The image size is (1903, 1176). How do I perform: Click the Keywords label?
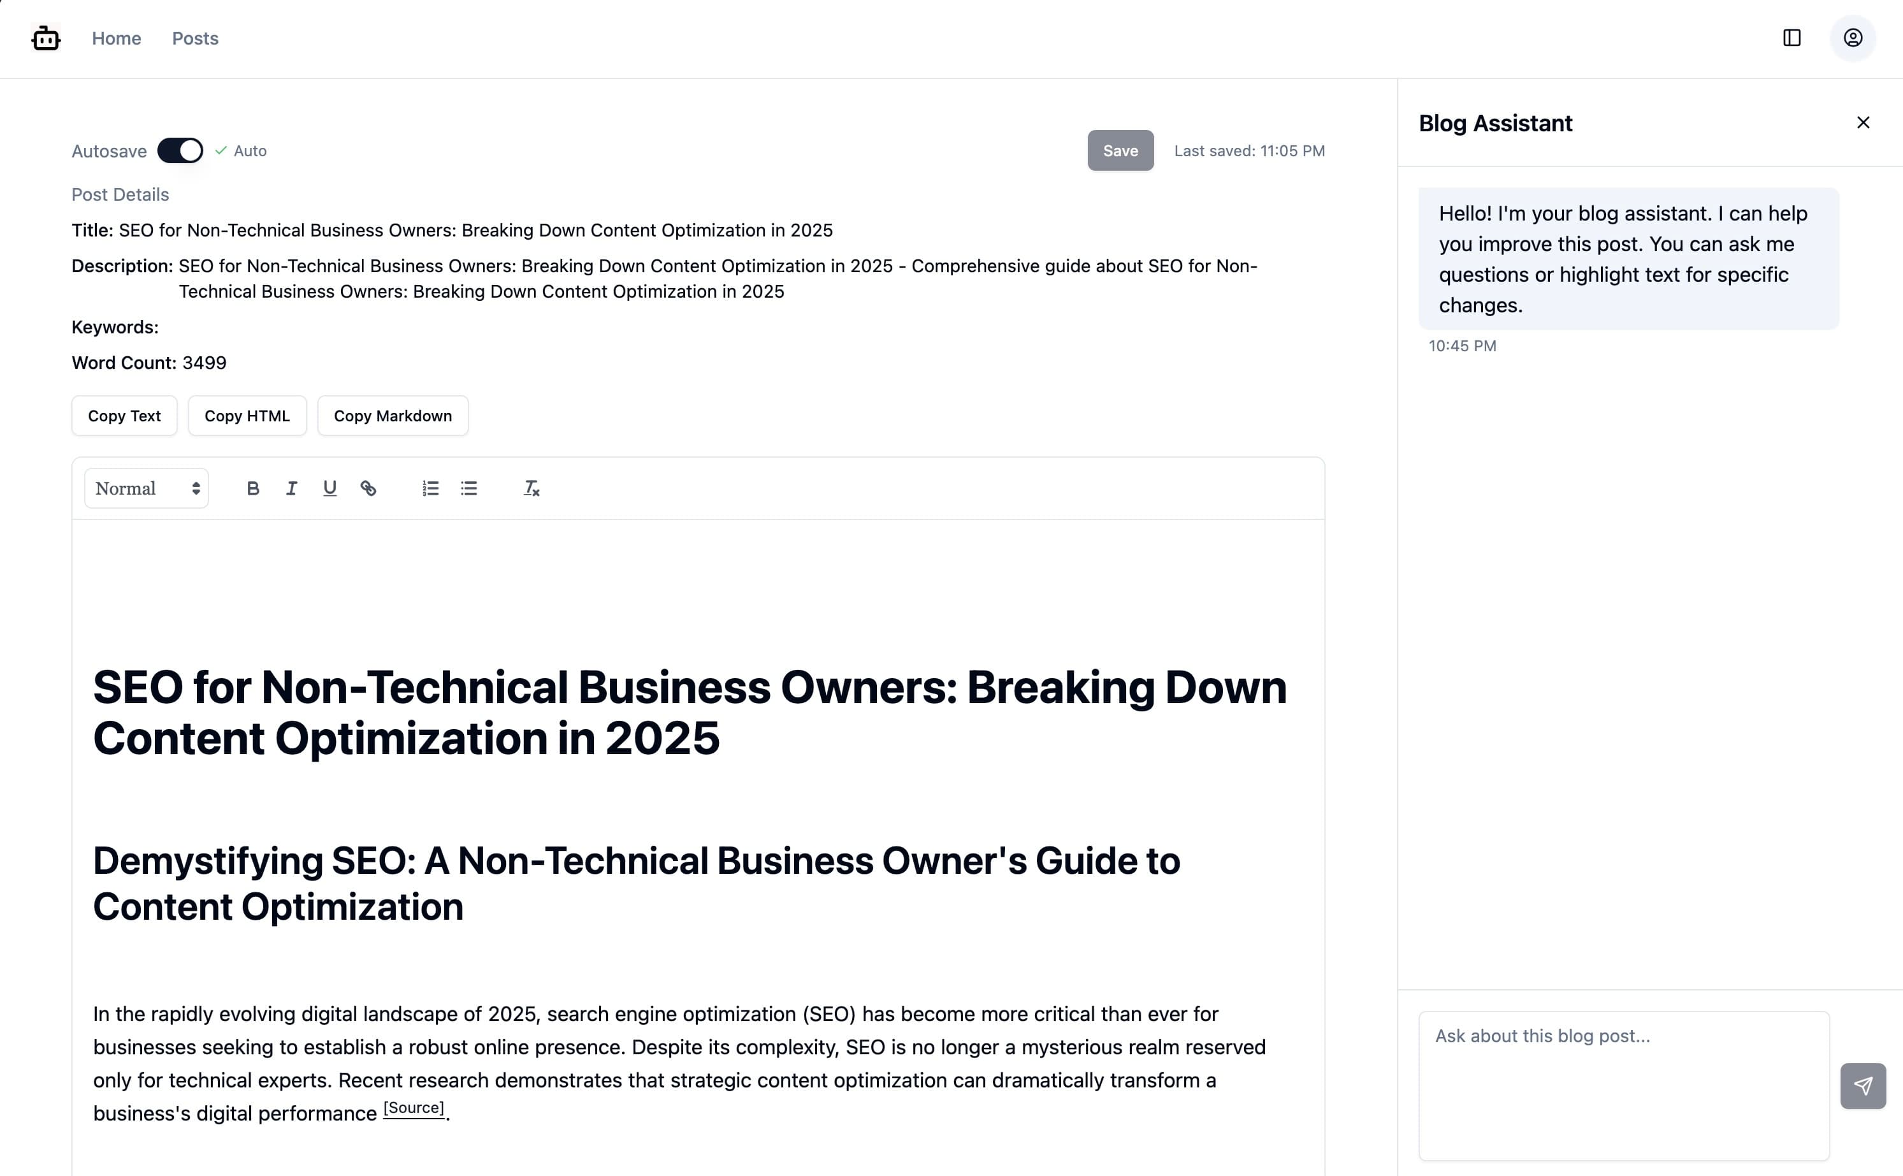(115, 328)
